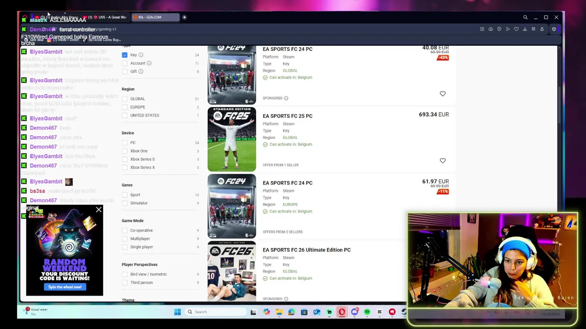Check the Single player filter
The height and width of the screenshot is (329, 586).
(125, 247)
